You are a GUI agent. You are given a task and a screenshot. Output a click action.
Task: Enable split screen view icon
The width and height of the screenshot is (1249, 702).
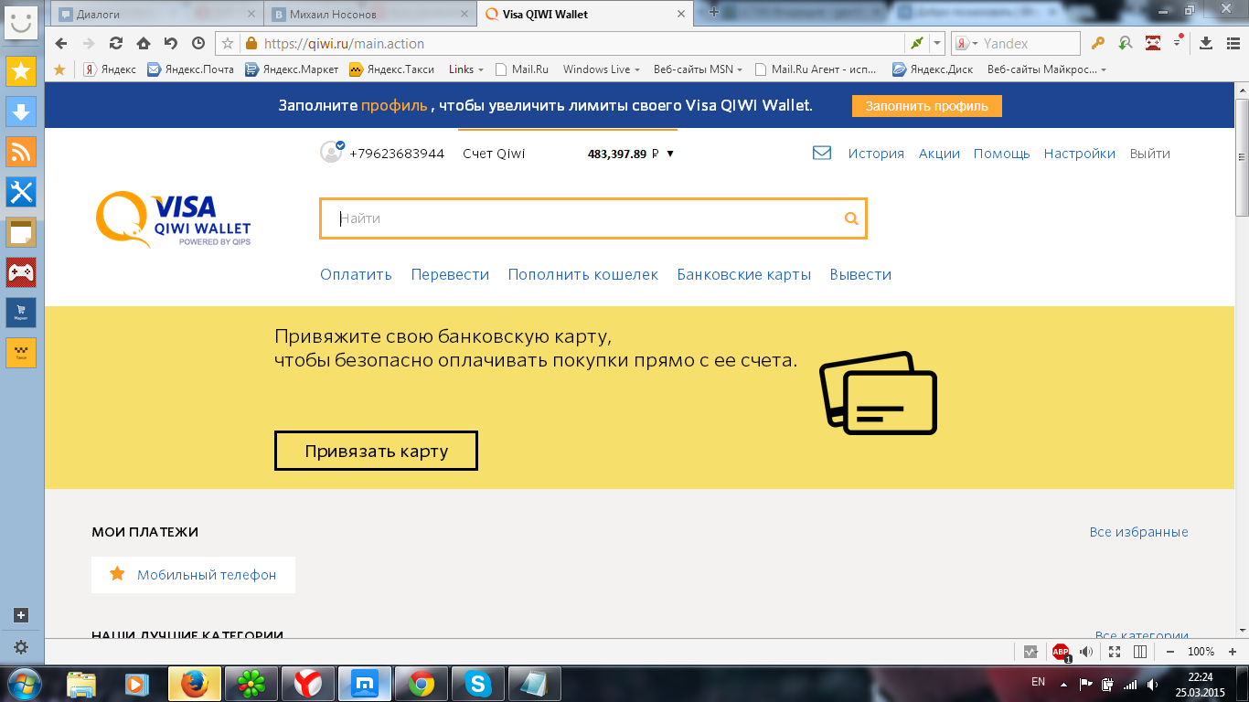click(1140, 652)
